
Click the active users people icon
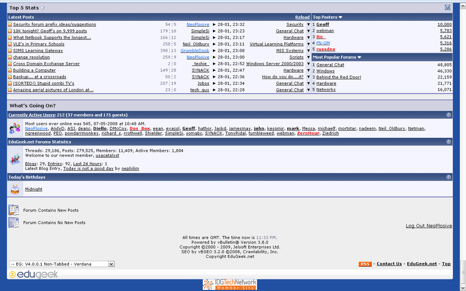tap(15, 129)
